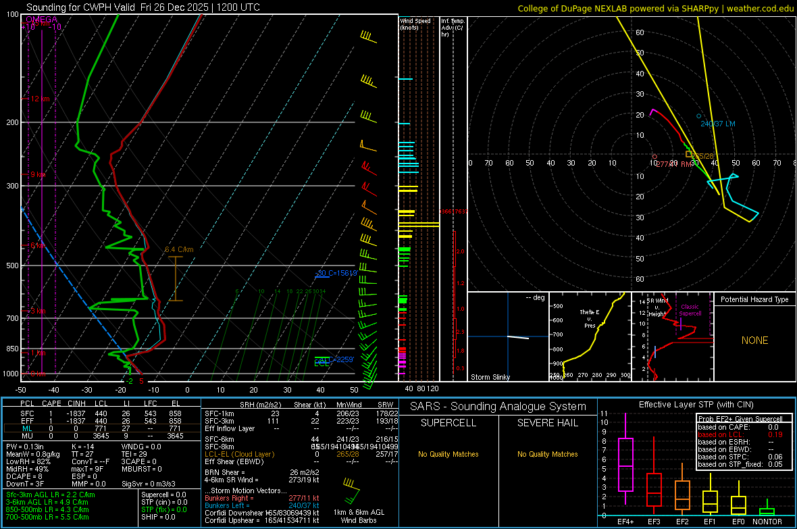Click the 9 km height marker
Image resolution: width=797 pixels, height=529 pixels.
tap(38, 174)
